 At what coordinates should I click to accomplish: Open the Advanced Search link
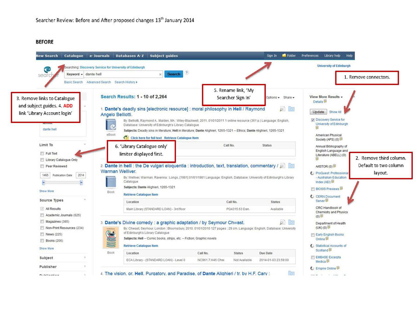(98, 82)
